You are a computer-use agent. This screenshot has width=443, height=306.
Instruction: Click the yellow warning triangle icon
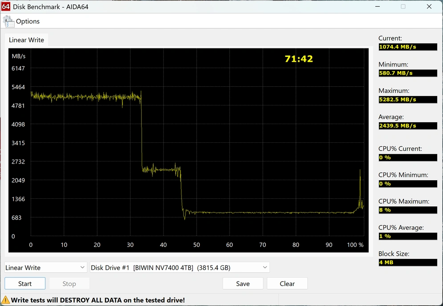click(x=6, y=300)
